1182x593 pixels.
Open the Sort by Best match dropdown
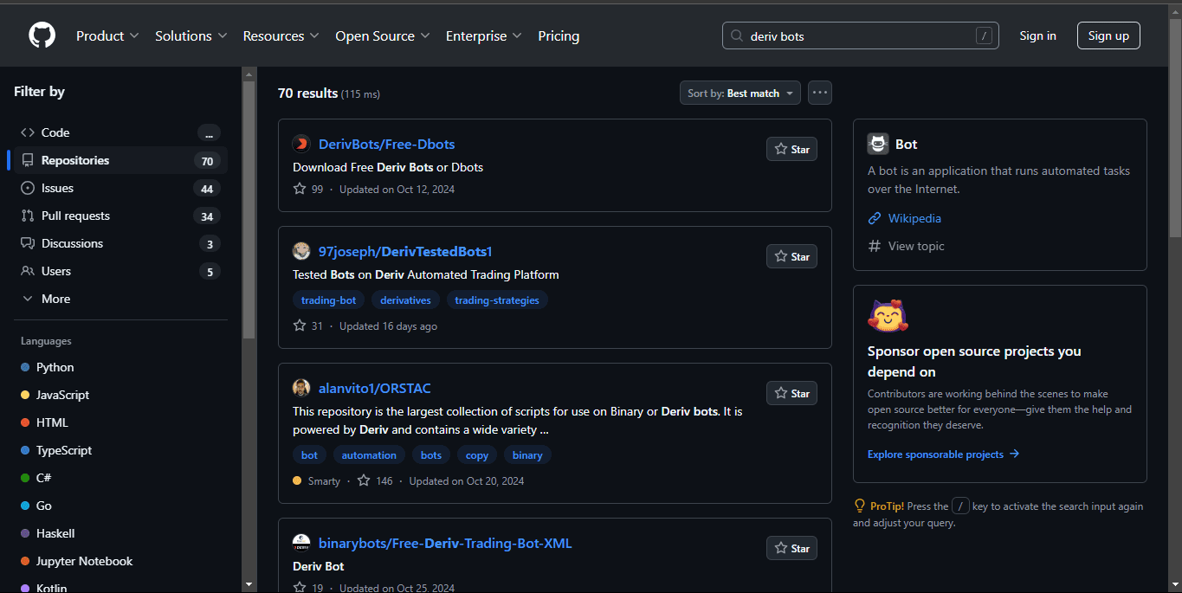[740, 92]
